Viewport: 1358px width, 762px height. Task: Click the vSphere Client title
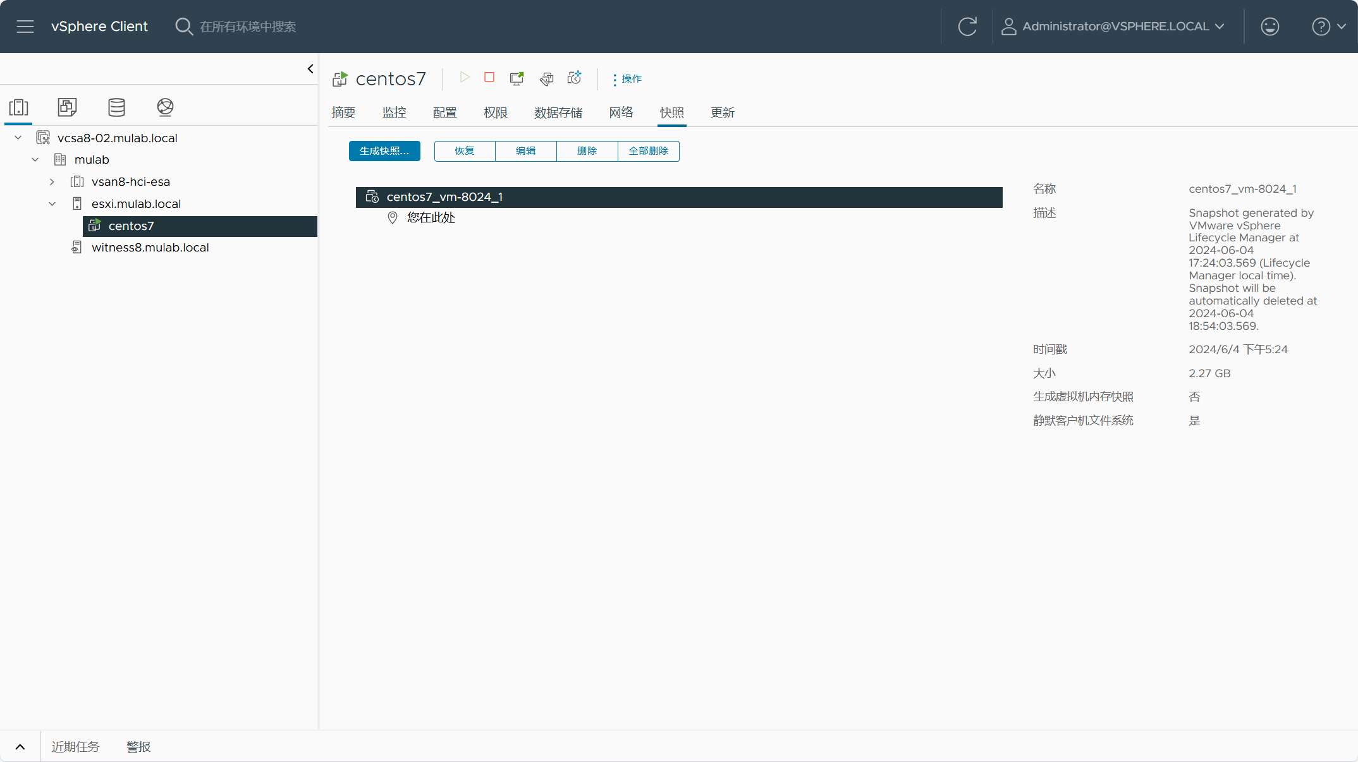tap(99, 27)
